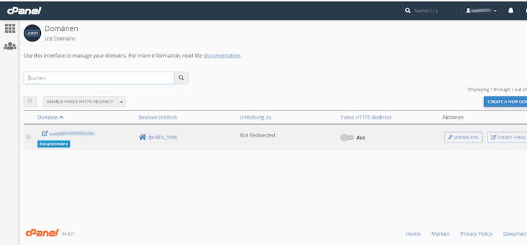Click the Not Redirected cell text
Image resolution: width=527 pixels, height=245 pixels.
(257, 135)
